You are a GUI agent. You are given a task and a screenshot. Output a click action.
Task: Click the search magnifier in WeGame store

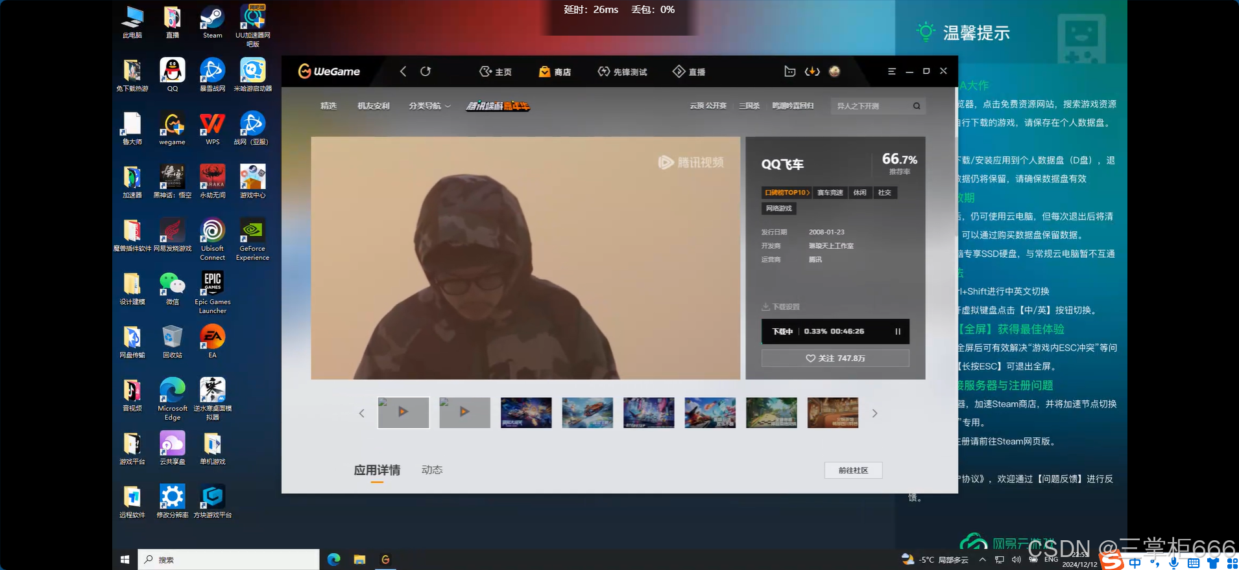pyautogui.click(x=917, y=106)
